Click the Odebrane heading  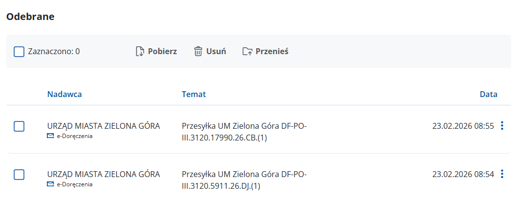click(30, 17)
